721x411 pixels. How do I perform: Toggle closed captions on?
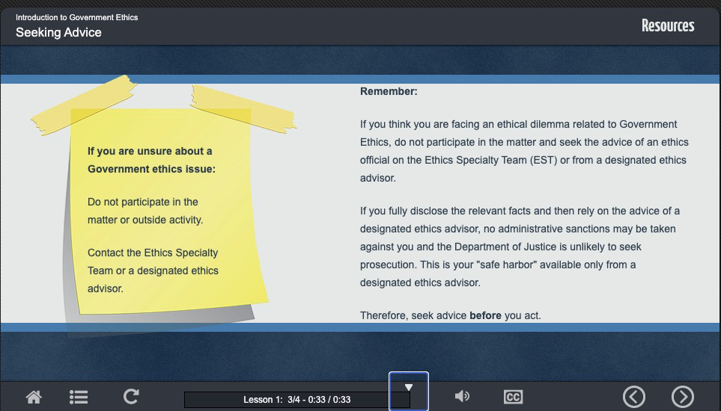513,397
